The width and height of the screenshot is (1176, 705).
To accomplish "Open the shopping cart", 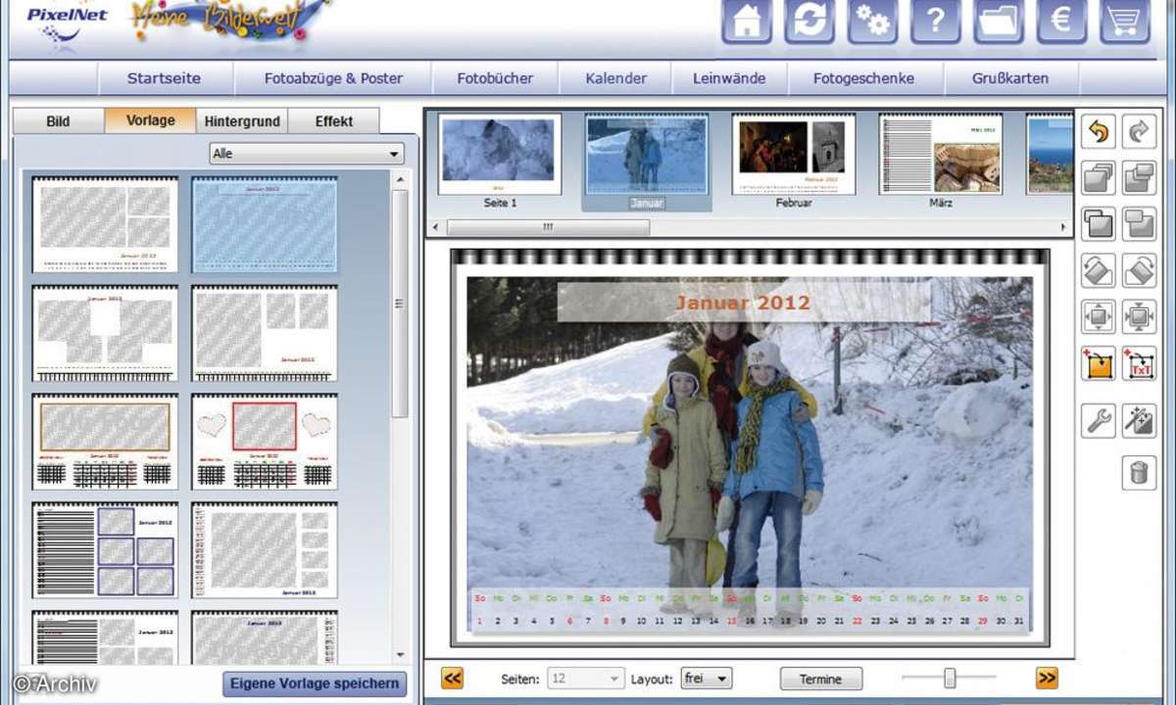I will (x=1124, y=22).
